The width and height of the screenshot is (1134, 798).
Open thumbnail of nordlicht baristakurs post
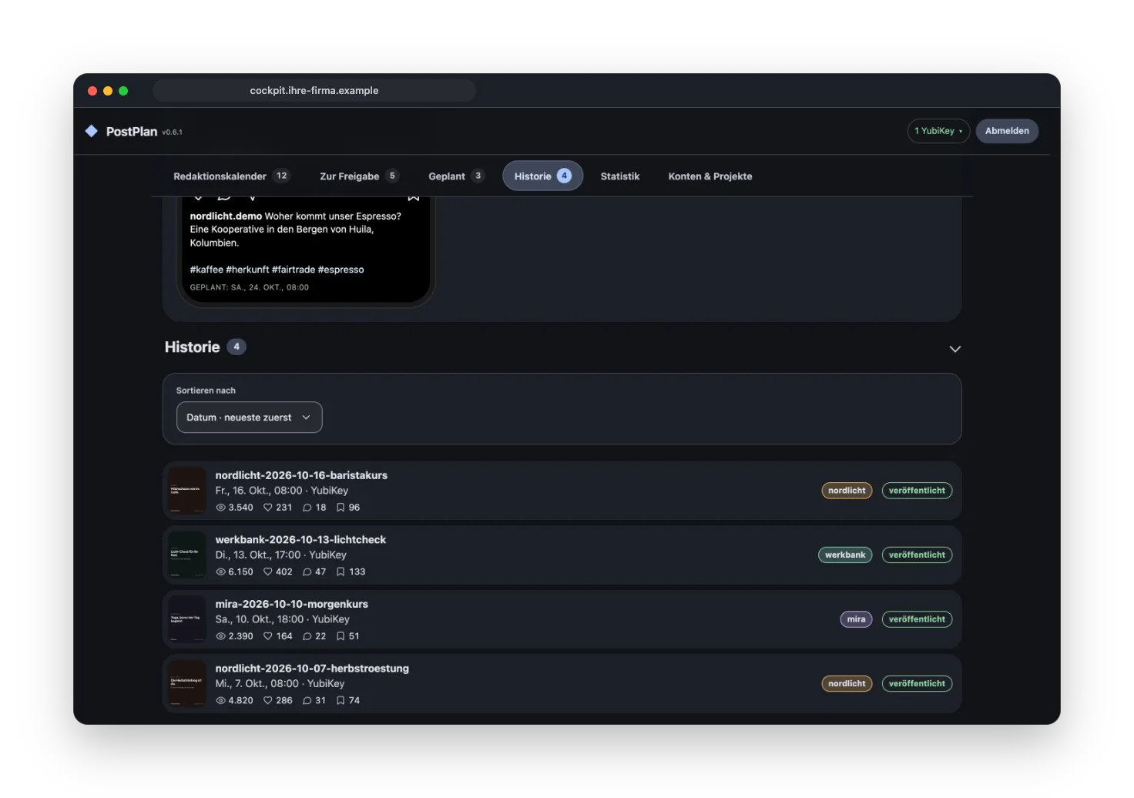pos(186,491)
